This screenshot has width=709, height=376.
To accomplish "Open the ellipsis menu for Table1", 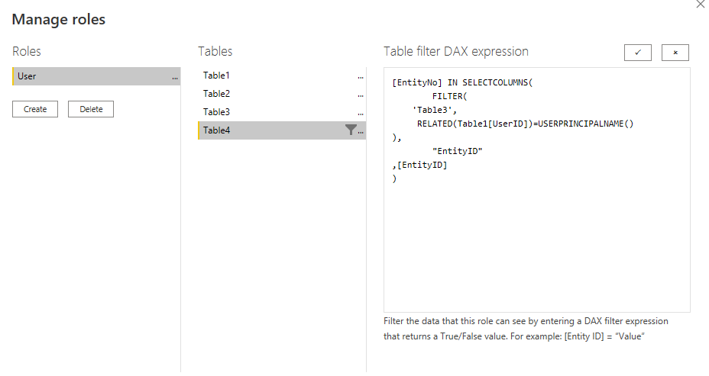I will click(361, 77).
